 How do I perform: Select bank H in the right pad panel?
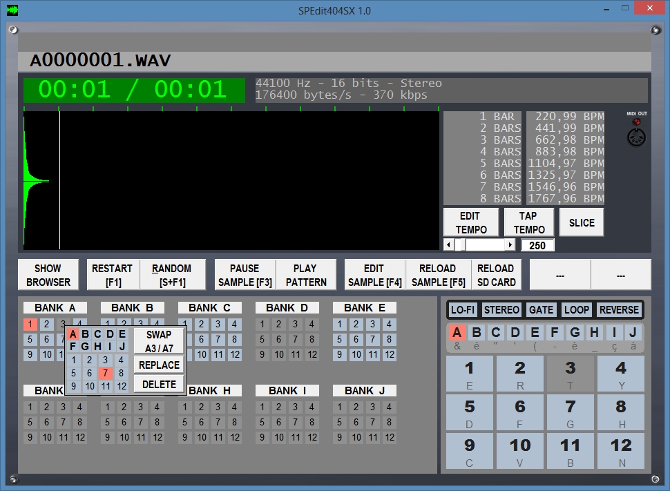(x=594, y=332)
